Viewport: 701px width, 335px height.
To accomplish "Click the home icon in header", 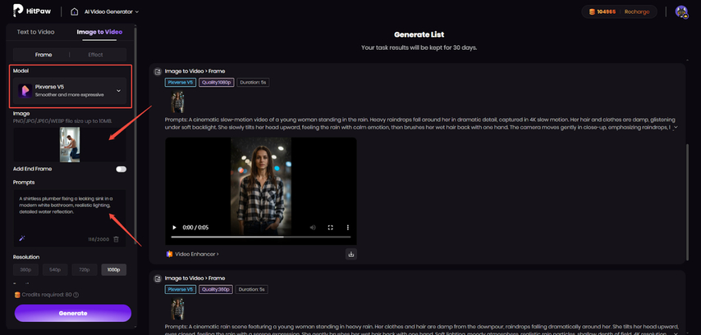I will click(x=75, y=11).
